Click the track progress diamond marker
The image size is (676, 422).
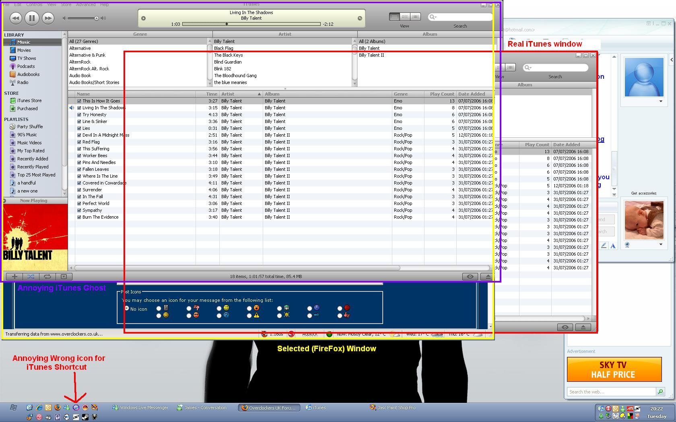227,24
